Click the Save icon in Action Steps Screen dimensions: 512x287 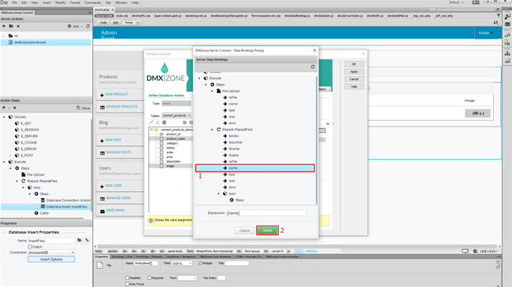(x=83, y=108)
